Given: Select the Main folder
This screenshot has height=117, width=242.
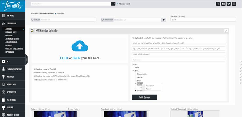Looking at the screenshot, I should 137,67.
